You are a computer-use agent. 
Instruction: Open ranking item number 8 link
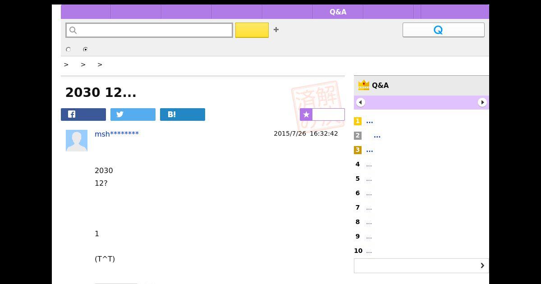369,222
